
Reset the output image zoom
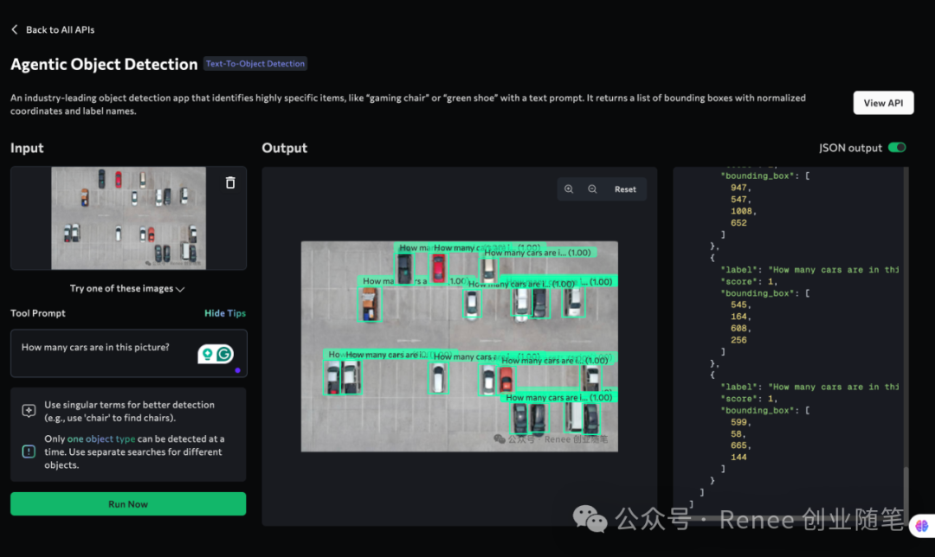(625, 189)
